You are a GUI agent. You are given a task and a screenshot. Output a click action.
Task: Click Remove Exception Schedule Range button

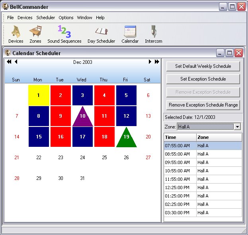pos(203,105)
